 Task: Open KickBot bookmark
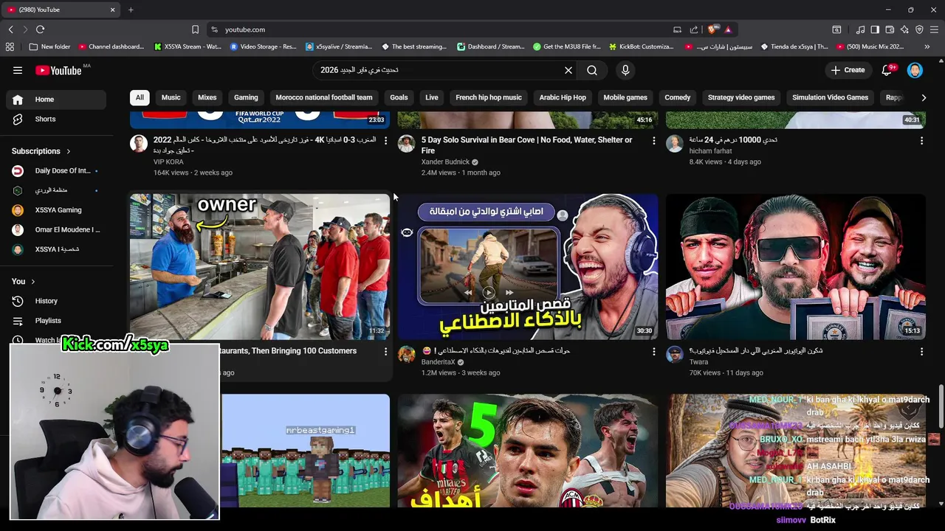coord(641,46)
